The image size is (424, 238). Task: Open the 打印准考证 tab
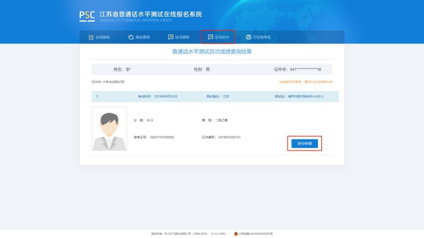pos(258,37)
